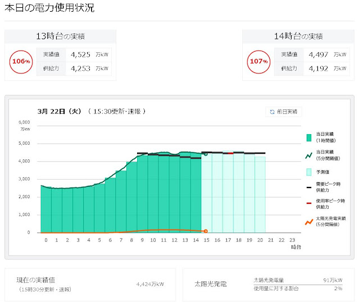Image resolution: width=359 pixels, height=302 pixels.
Task: Click the hour 8 green bar
Action: [131, 197]
